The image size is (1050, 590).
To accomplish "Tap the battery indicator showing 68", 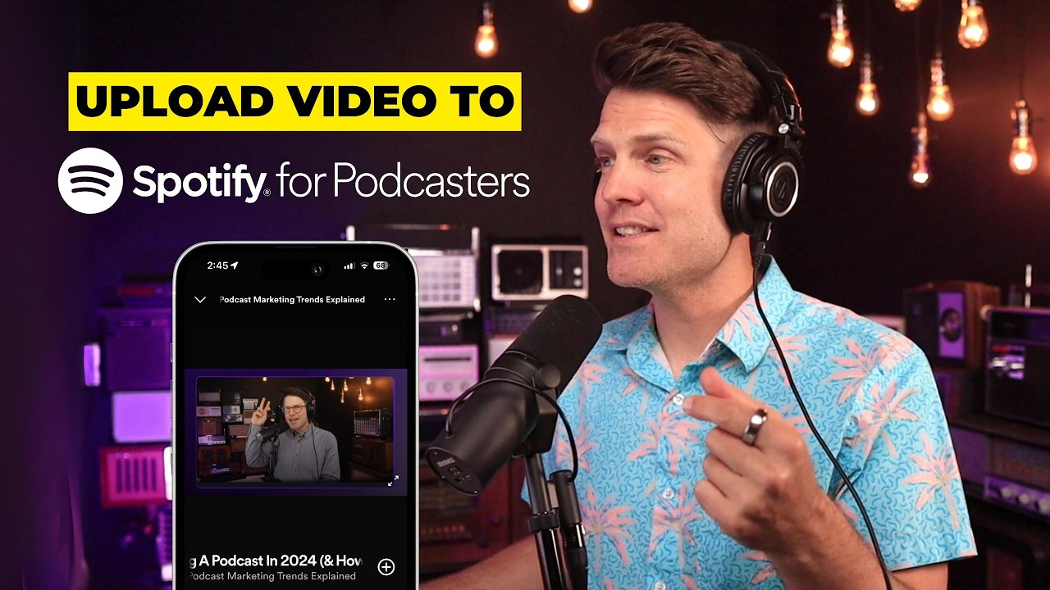I will pyautogui.click(x=381, y=265).
